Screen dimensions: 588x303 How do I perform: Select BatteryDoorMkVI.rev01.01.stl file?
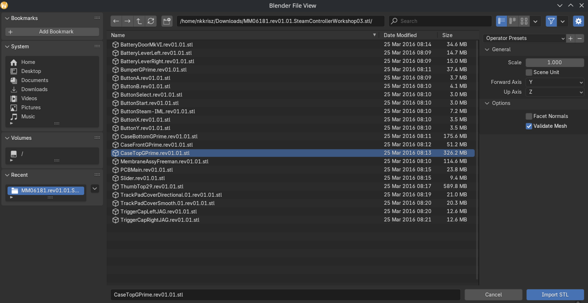tap(293, 45)
